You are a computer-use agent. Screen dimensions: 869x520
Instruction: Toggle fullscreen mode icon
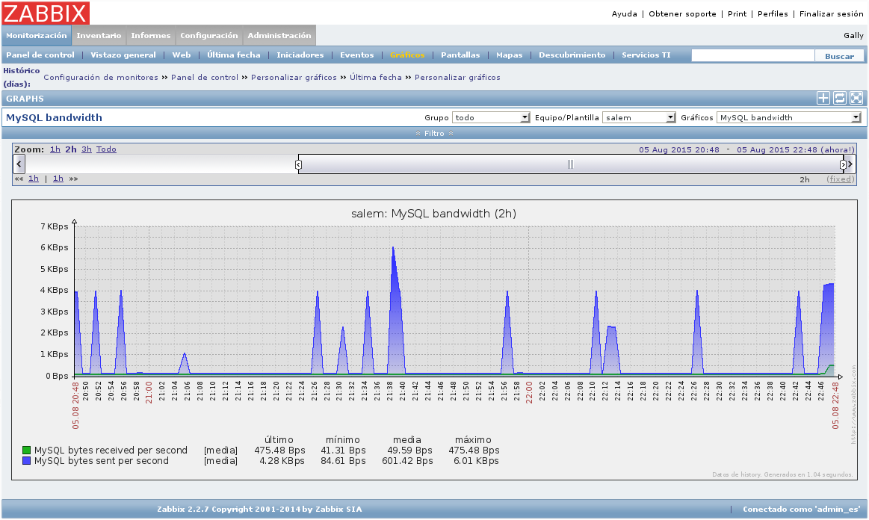click(856, 98)
